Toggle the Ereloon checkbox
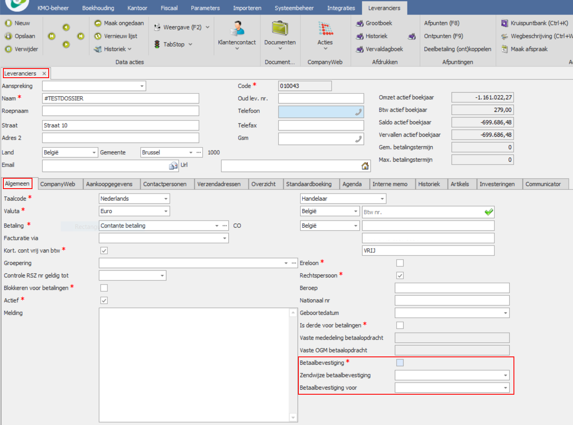This screenshot has height=425, width=573. point(400,263)
